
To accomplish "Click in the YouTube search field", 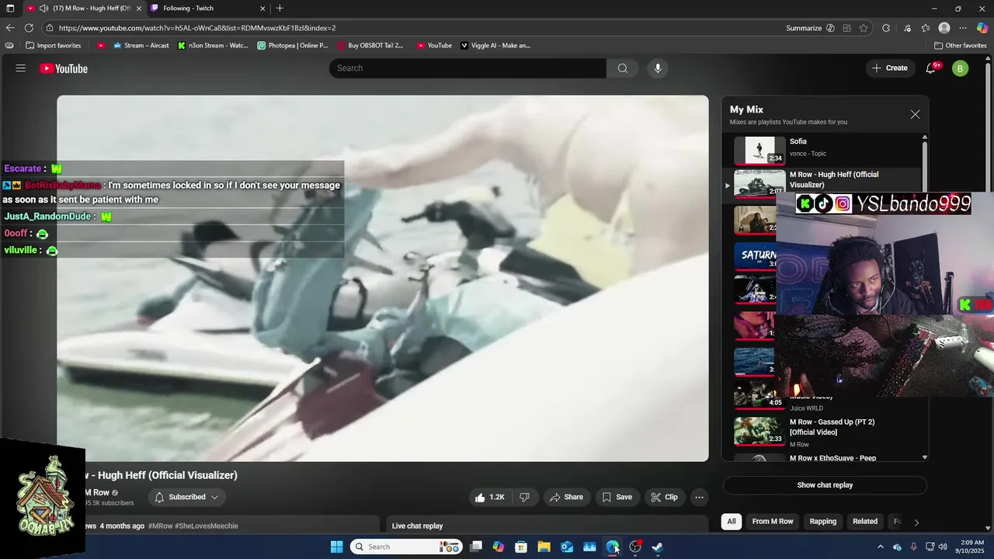I will [x=467, y=68].
